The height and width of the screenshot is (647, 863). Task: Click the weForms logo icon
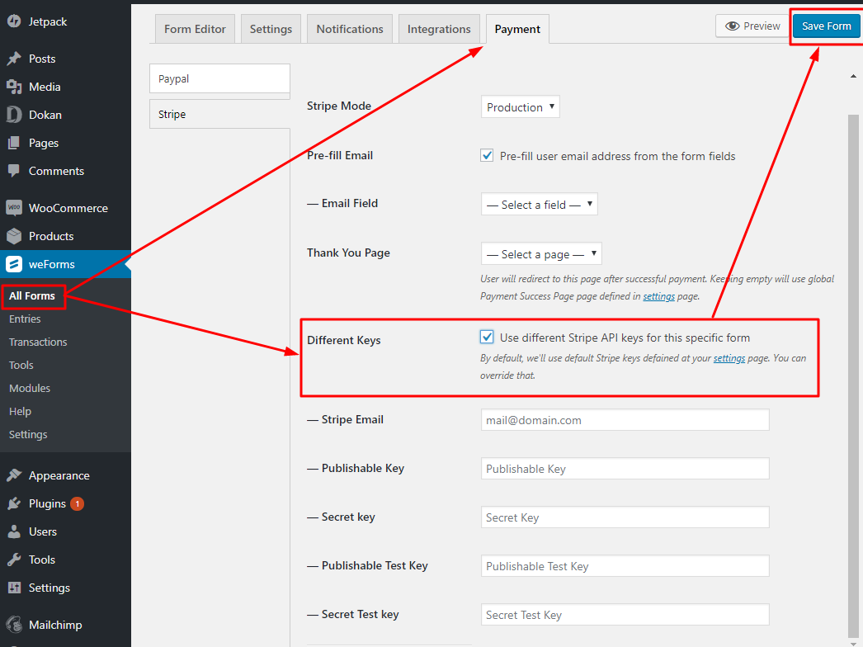pyautogui.click(x=14, y=264)
